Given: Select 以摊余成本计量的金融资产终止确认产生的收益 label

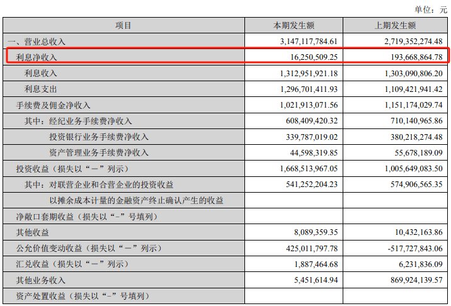Looking at the screenshot, I should click(136, 200).
